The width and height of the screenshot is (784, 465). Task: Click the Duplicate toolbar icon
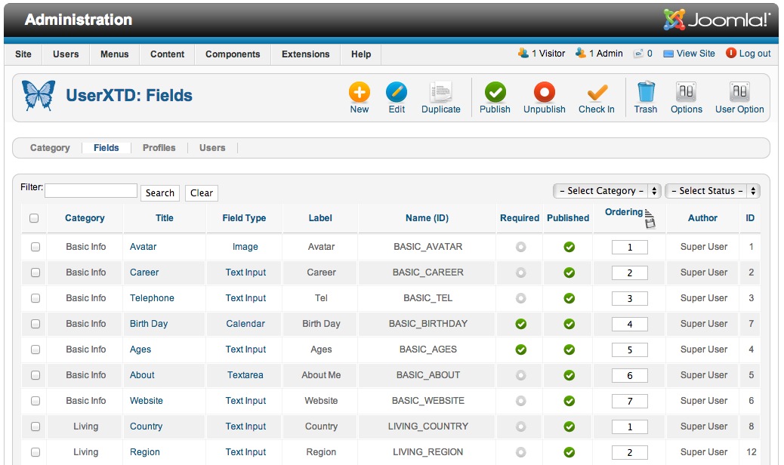440,92
